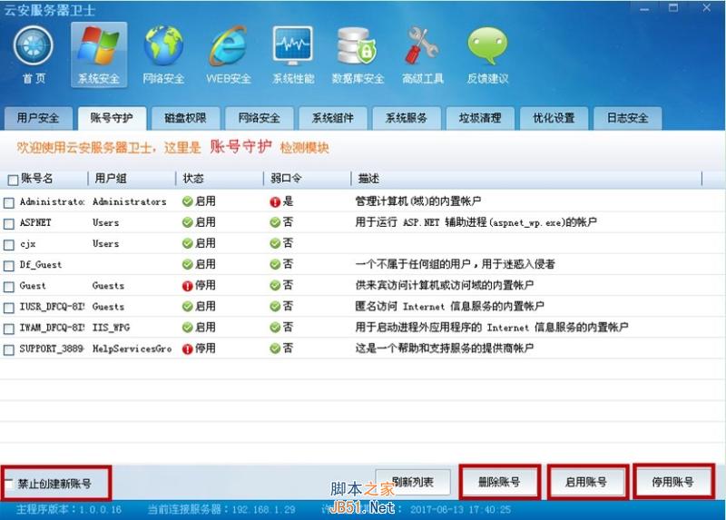Screen dimensions: 726x520
Task: Switch to the 垃圾清理 tab
Action: (480, 118)
